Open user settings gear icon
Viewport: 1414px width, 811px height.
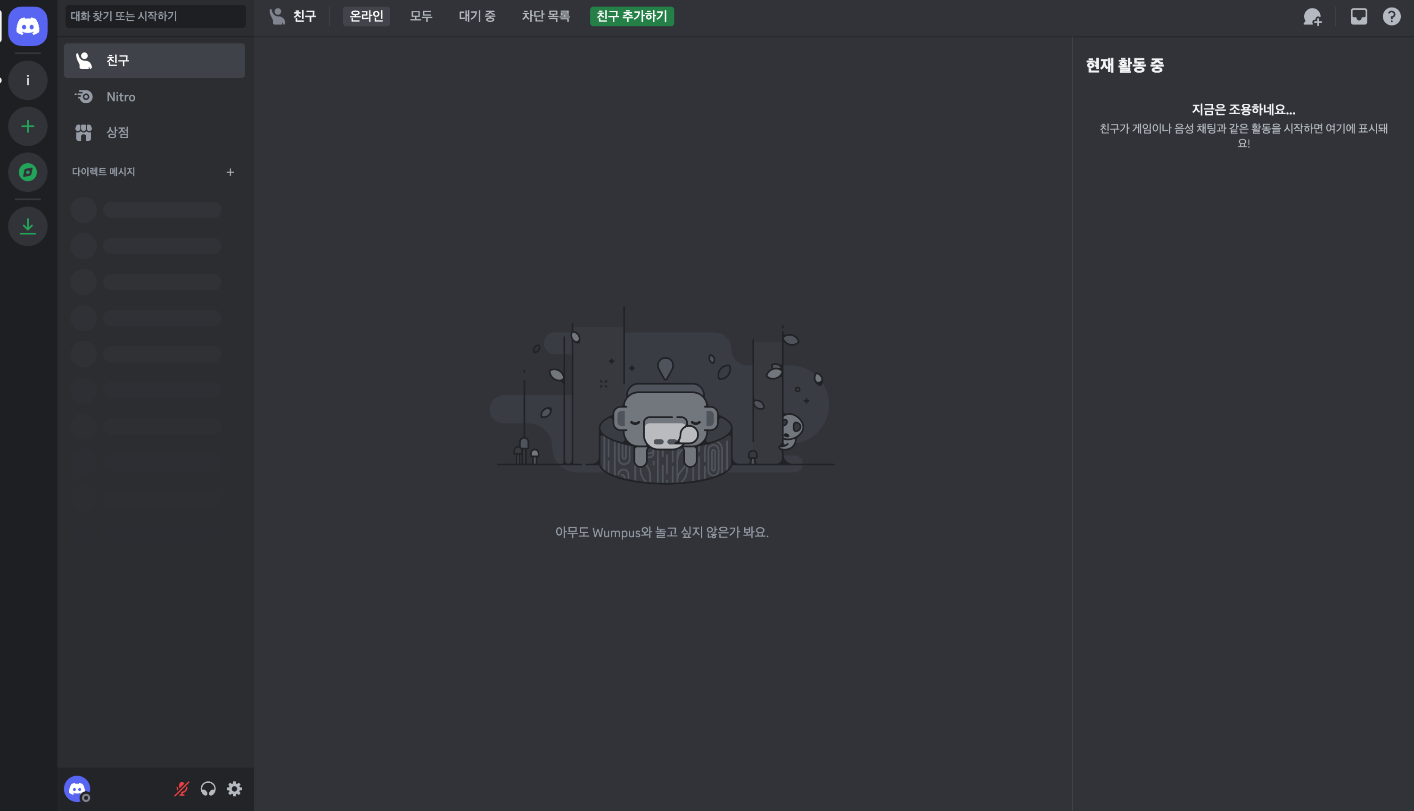point(234,789)
